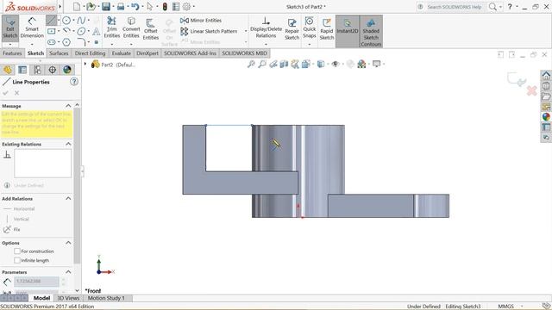
Task: Open the Surfaces tab
Action: click(x=59, y=53)
